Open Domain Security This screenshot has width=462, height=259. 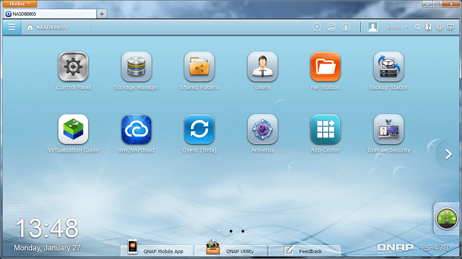tap(389, 129)
